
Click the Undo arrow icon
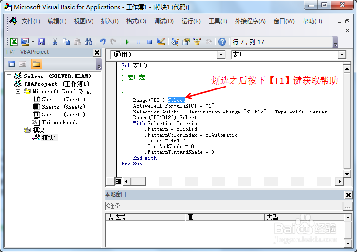click(103, 42)
